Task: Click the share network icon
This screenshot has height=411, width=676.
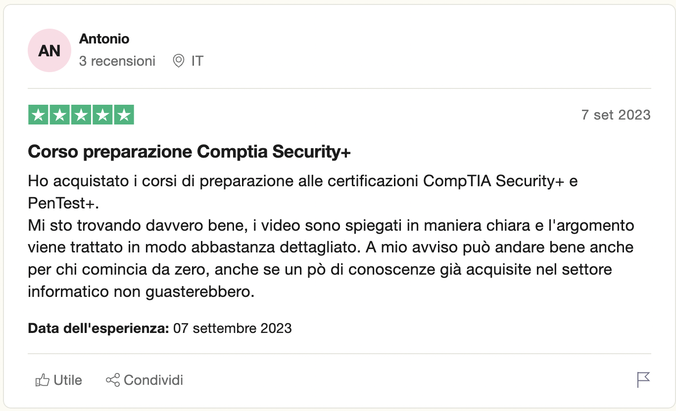Action: tap(113, 380)
